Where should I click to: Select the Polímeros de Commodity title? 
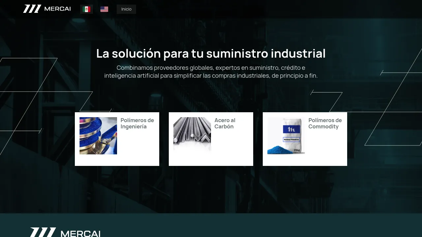click(x=325, y=123)
